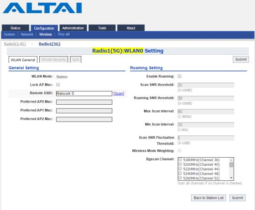Screen dimensions: 255x210
Task: Toggle Wireless Mode Weighting checkbox
Action: click(180, 151)
